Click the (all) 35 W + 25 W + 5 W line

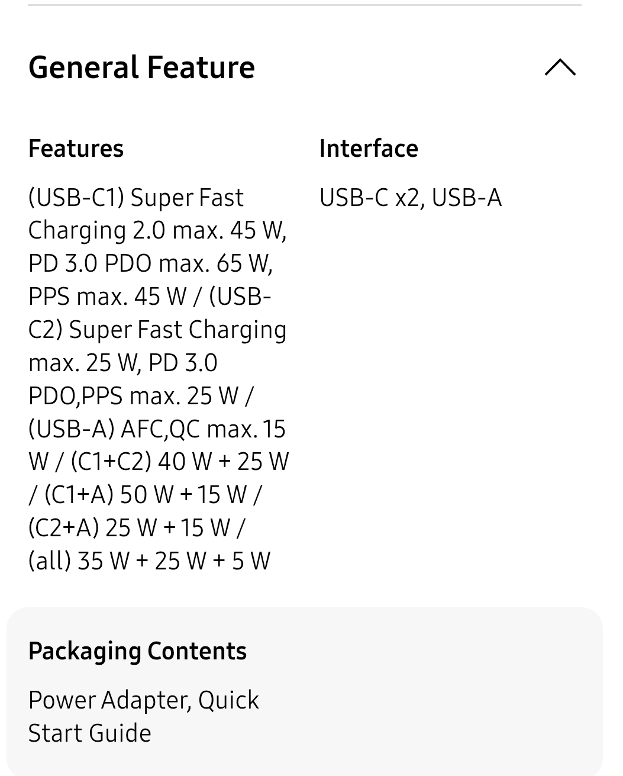pyautogui.click(x=149, y=560)
